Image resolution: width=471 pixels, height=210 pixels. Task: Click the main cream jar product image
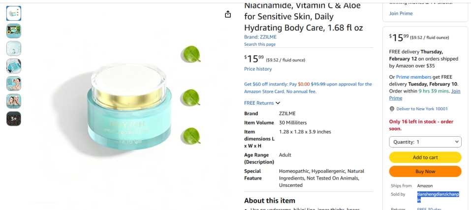tap(129, 110)
